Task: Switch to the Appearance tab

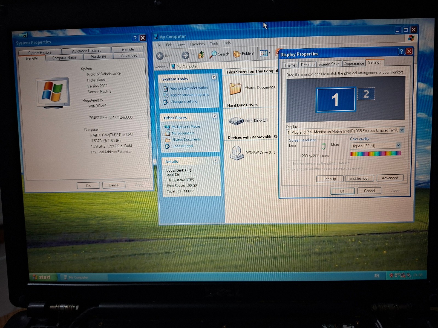Action: [x=354, y=63]
